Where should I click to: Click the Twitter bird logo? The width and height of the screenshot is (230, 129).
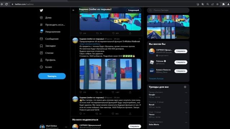click(x=41, y=10)
